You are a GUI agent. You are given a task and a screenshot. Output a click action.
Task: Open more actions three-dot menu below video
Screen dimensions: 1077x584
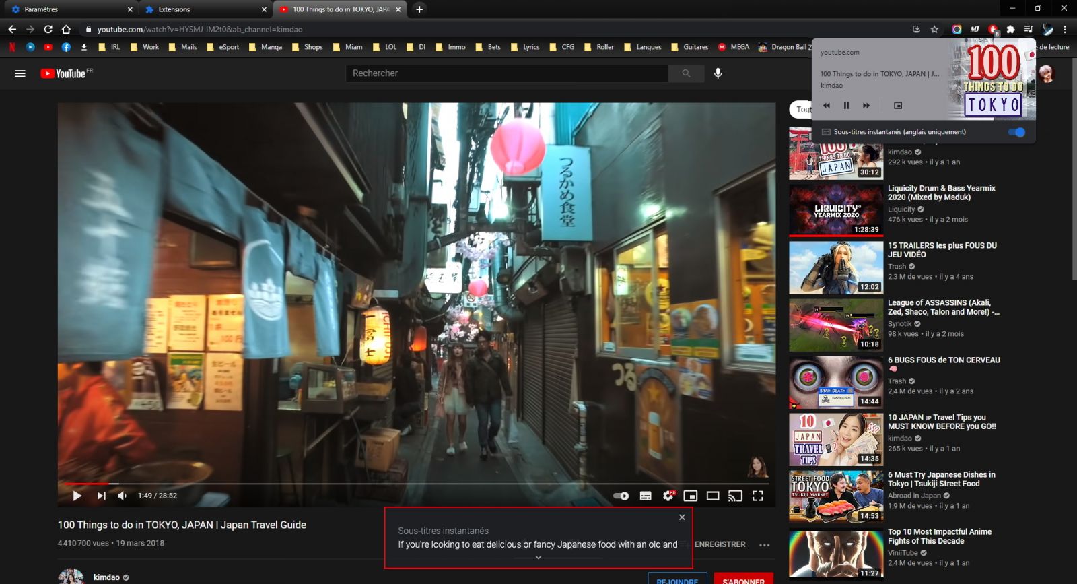(x=764, y=545)
